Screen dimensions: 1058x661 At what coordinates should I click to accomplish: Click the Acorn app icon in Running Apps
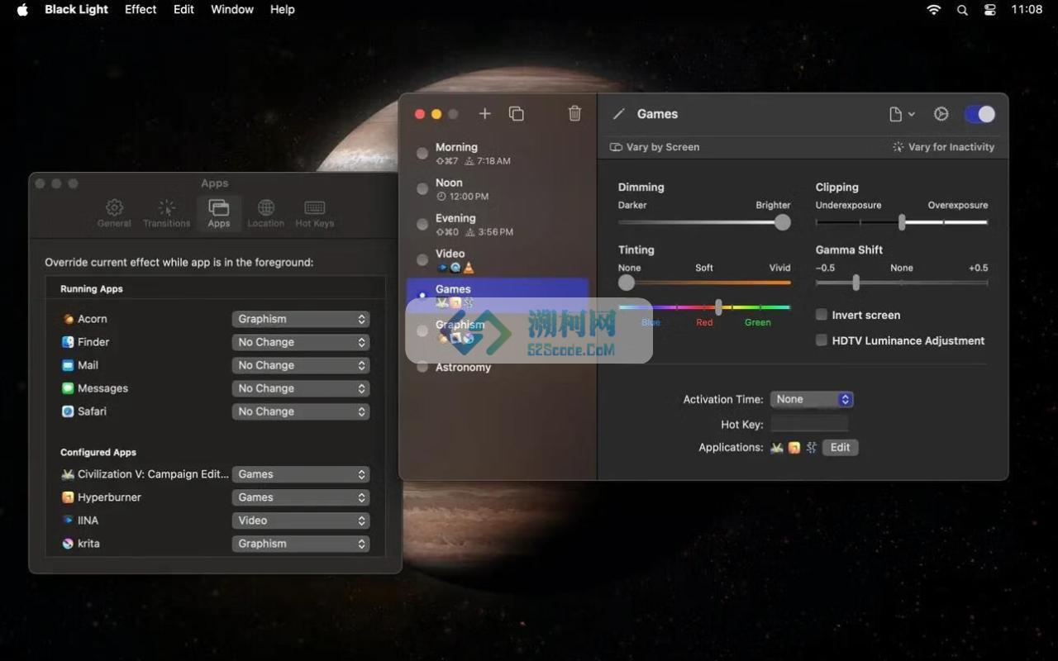(x=68, y=319)
